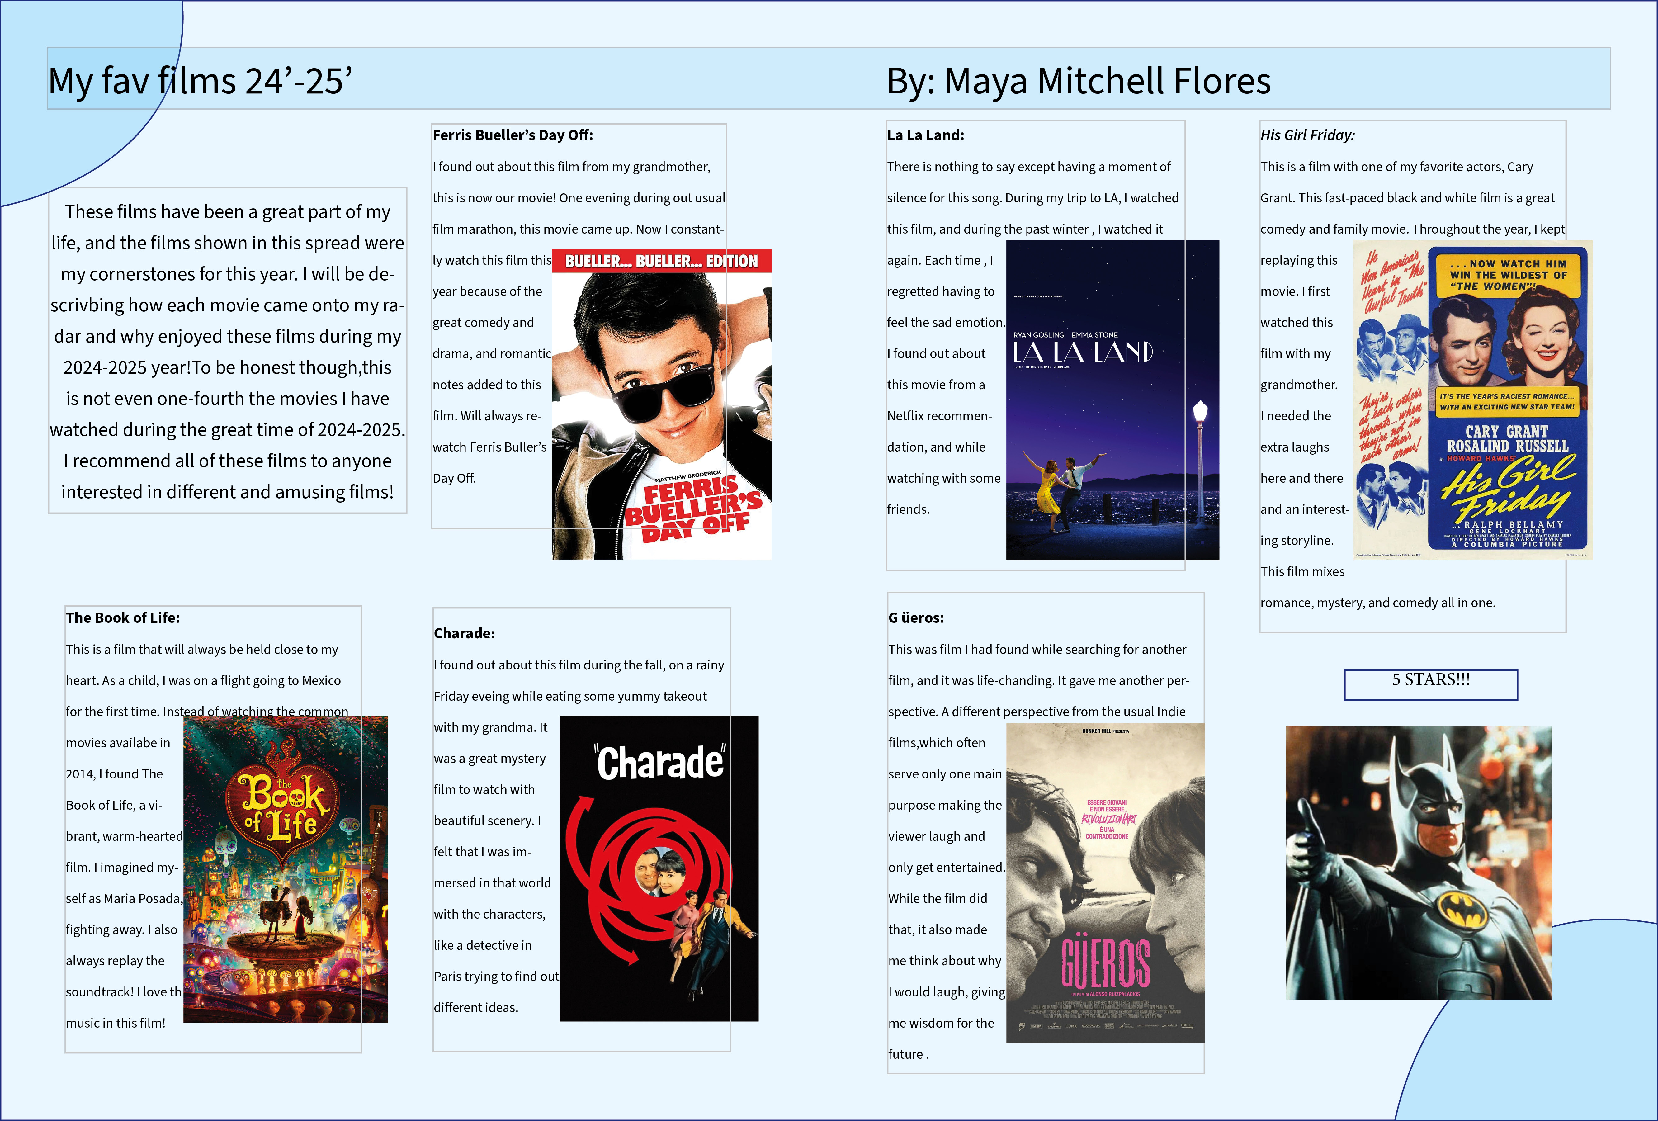
Task: Click the line 'interested in different and amusing films!'
Action: 228,492
